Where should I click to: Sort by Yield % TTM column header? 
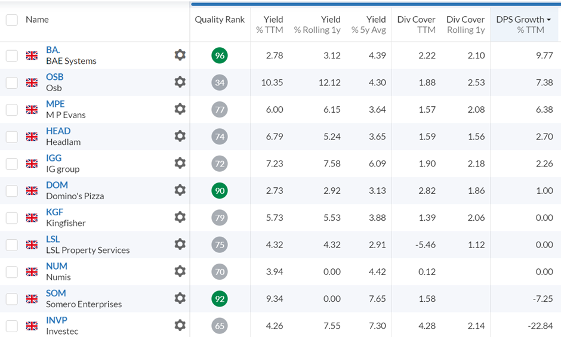tap(269, 24)
